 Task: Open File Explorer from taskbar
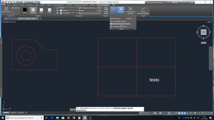(58, 118)
